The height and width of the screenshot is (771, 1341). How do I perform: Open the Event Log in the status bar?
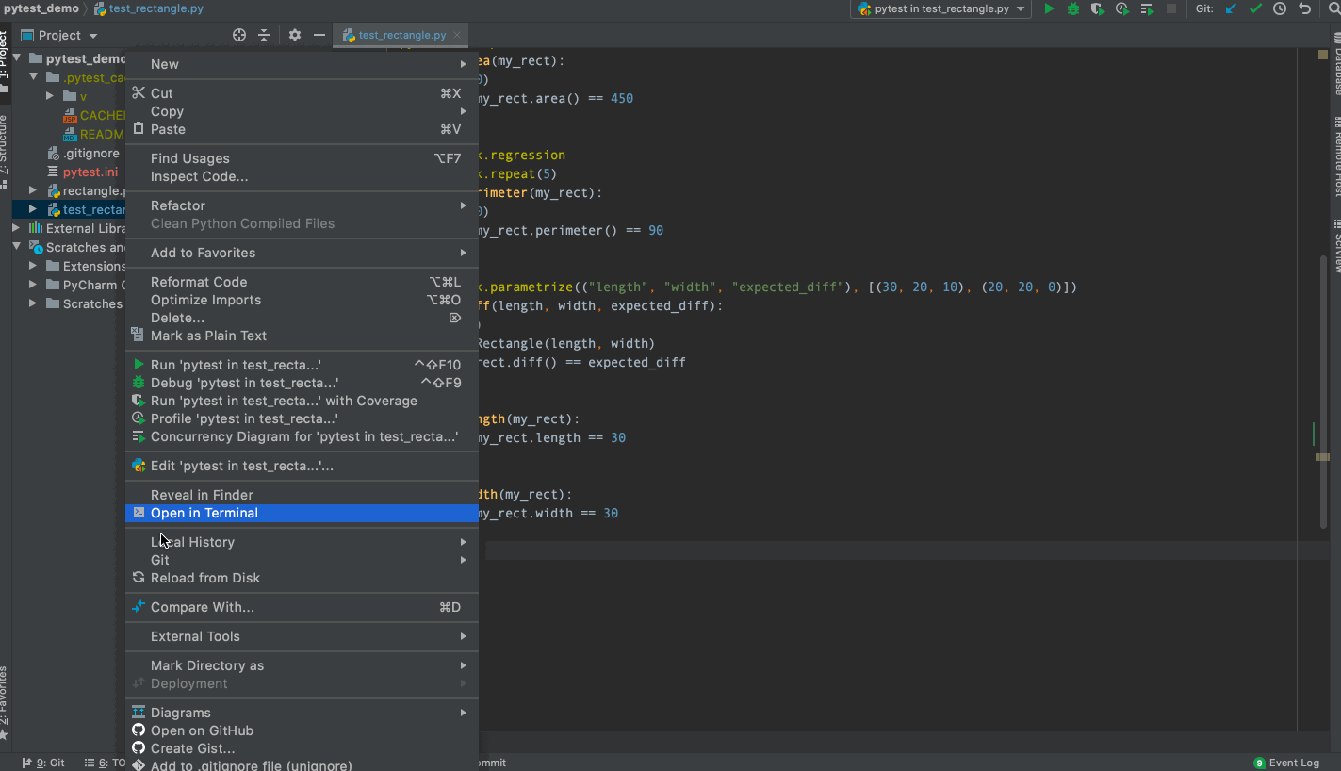[1286, 763]
